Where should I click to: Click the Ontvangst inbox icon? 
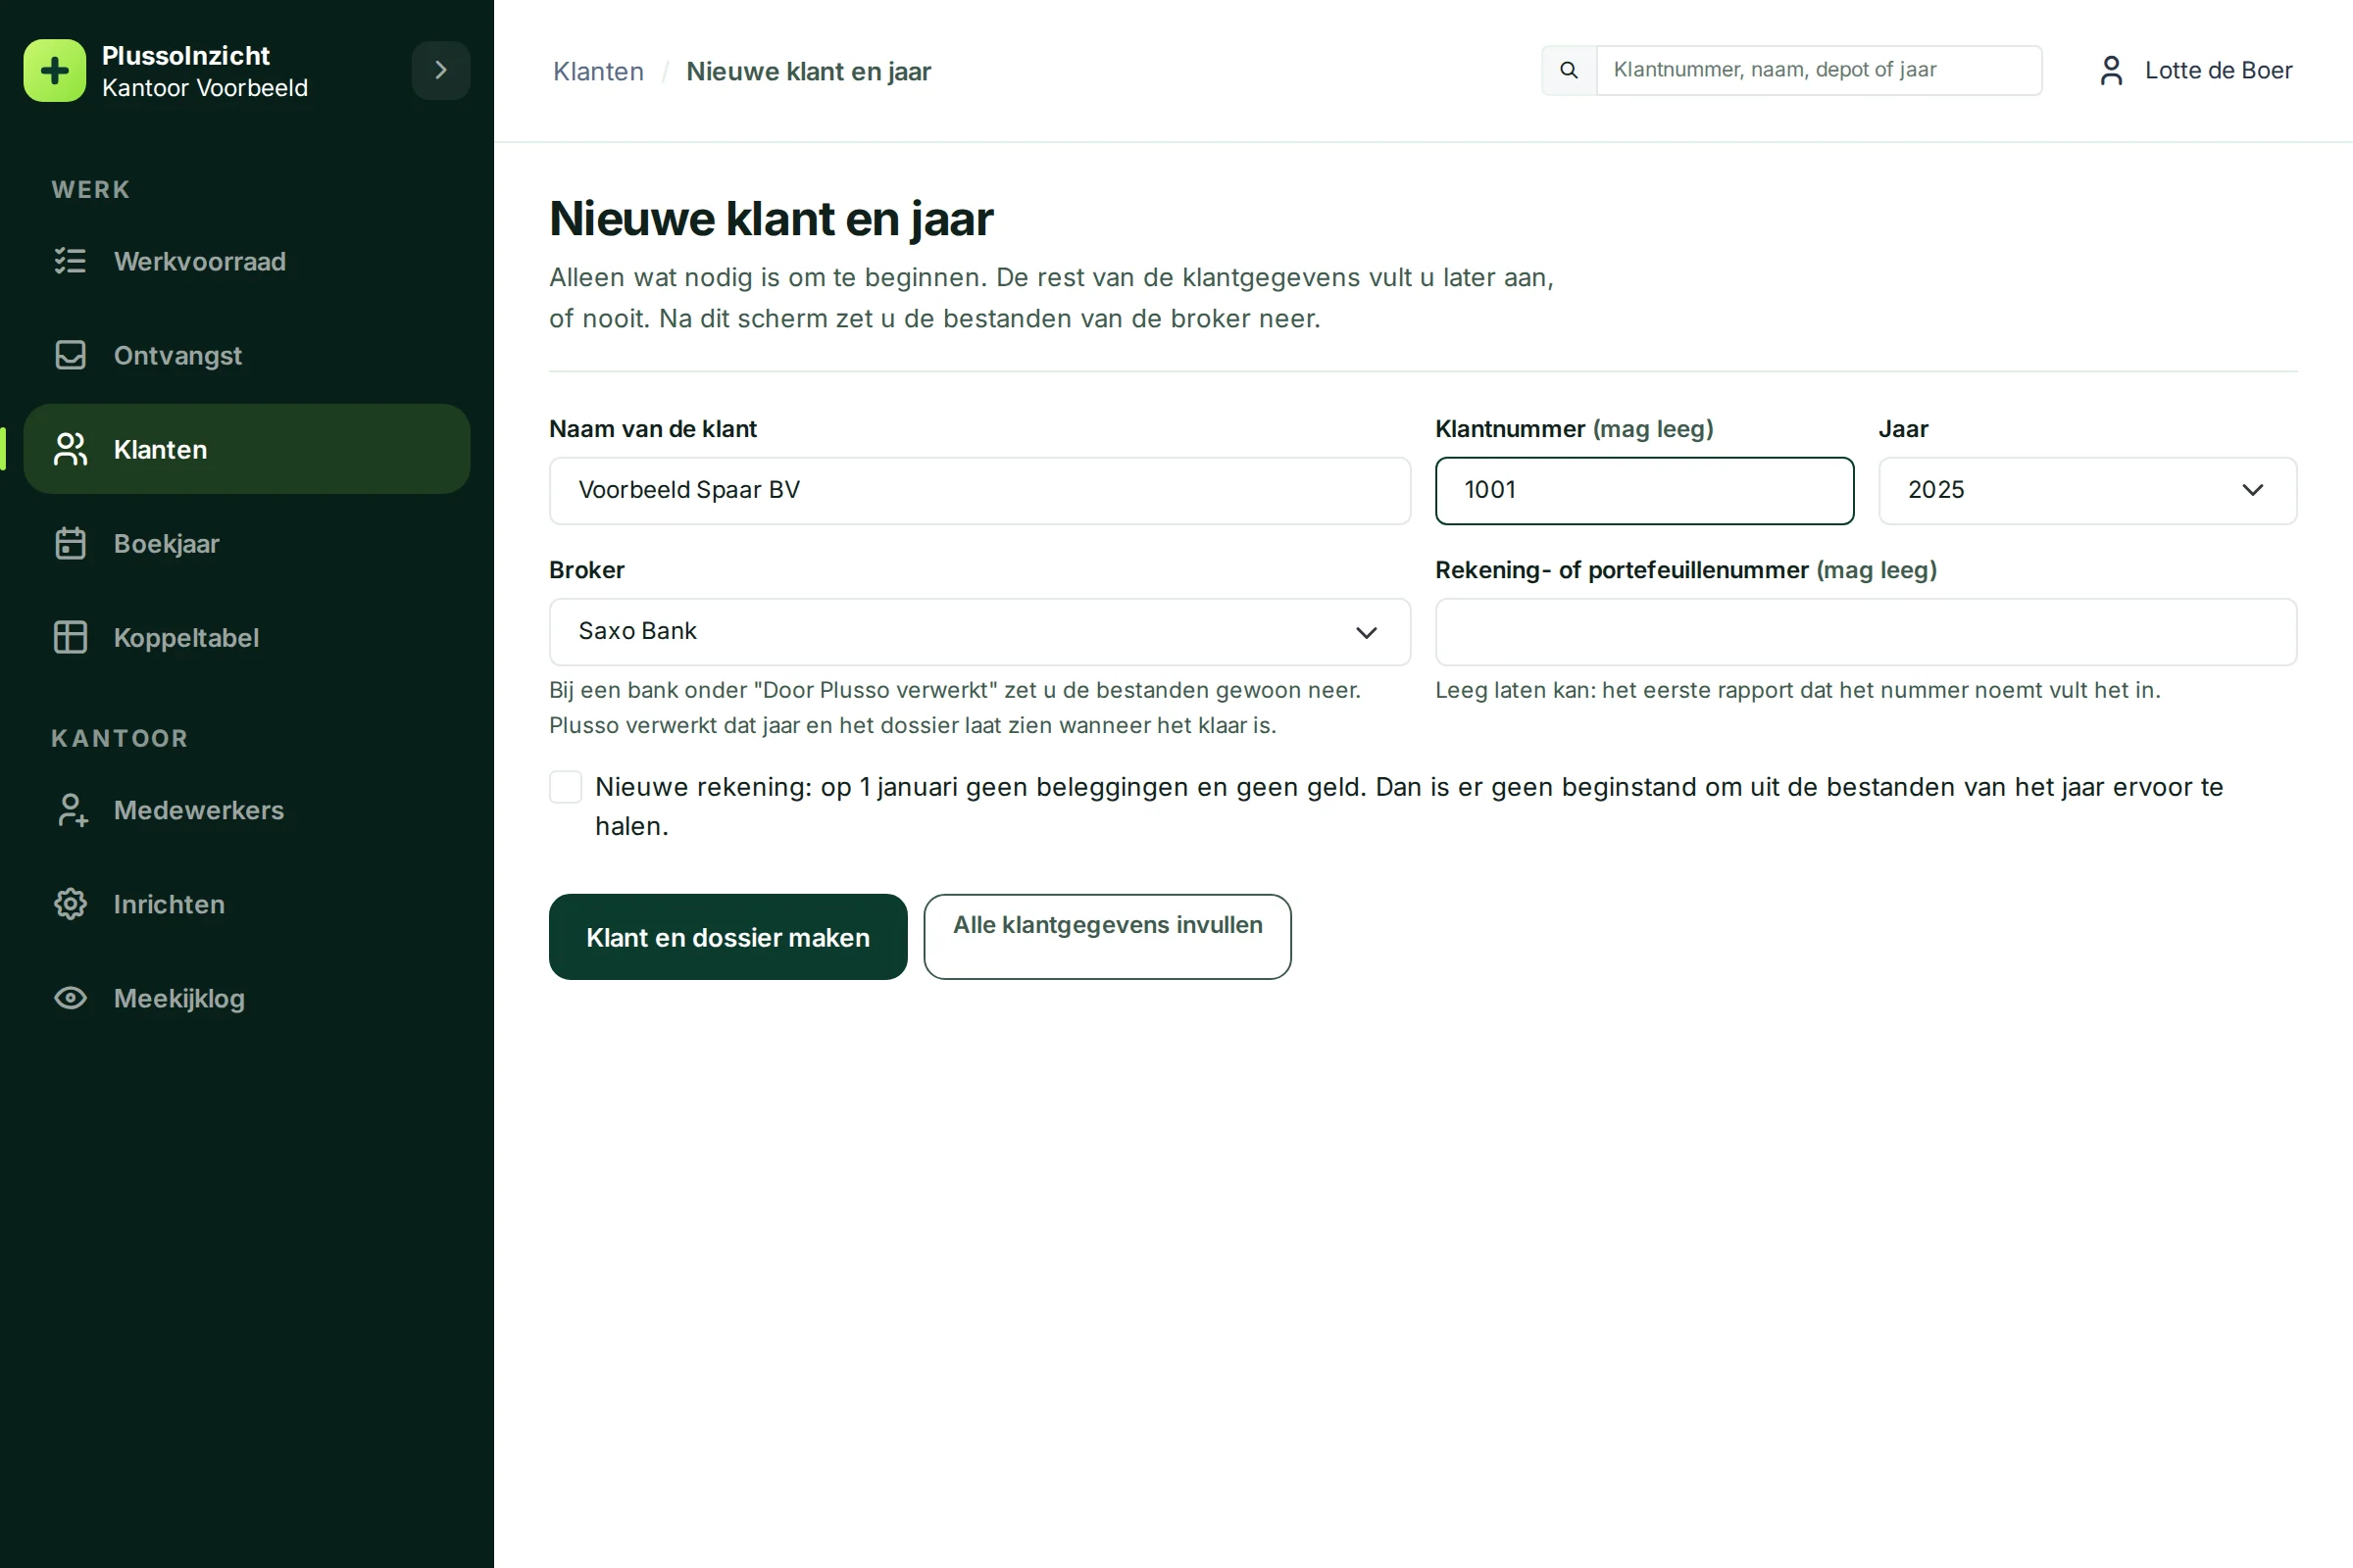click(x=70, y=355)
